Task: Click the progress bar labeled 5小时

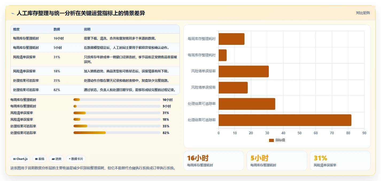Action: [x=117, y=106]
